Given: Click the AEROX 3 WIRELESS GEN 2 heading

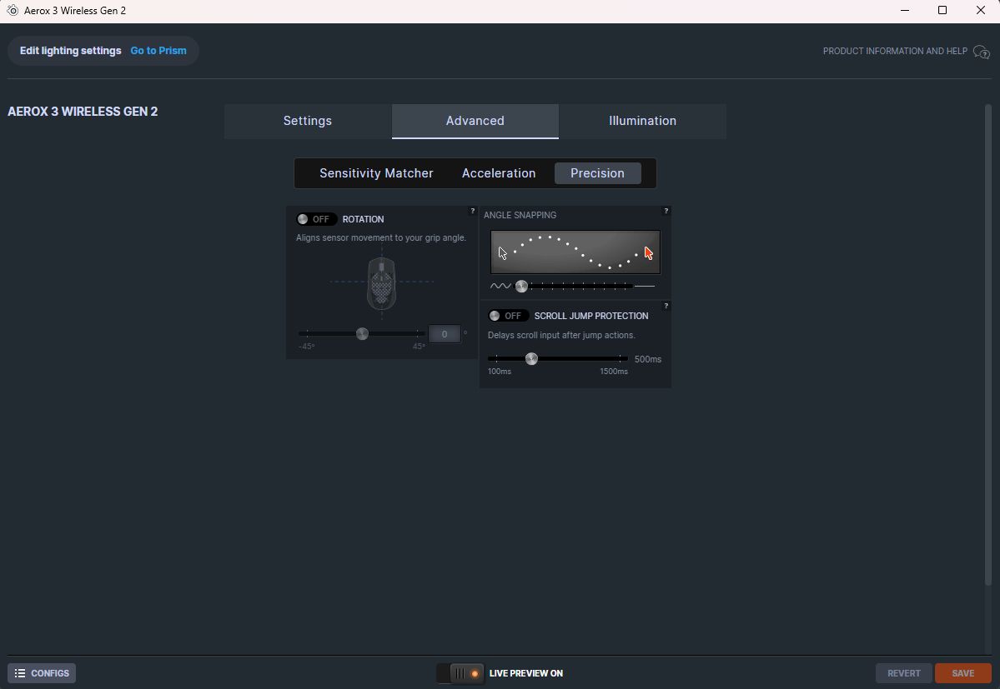Looking at the screenshot, I should coord(83,112).
